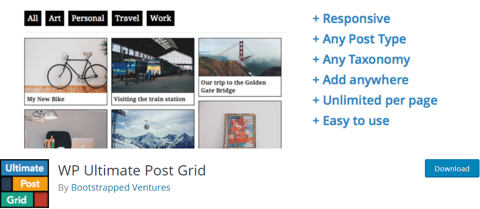
Task: Open the train station post image
Action: click(153, 66)
